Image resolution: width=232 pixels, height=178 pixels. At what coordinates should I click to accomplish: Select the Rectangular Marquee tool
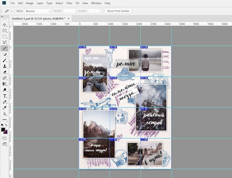pyautogui.click(x=5, y=37)
